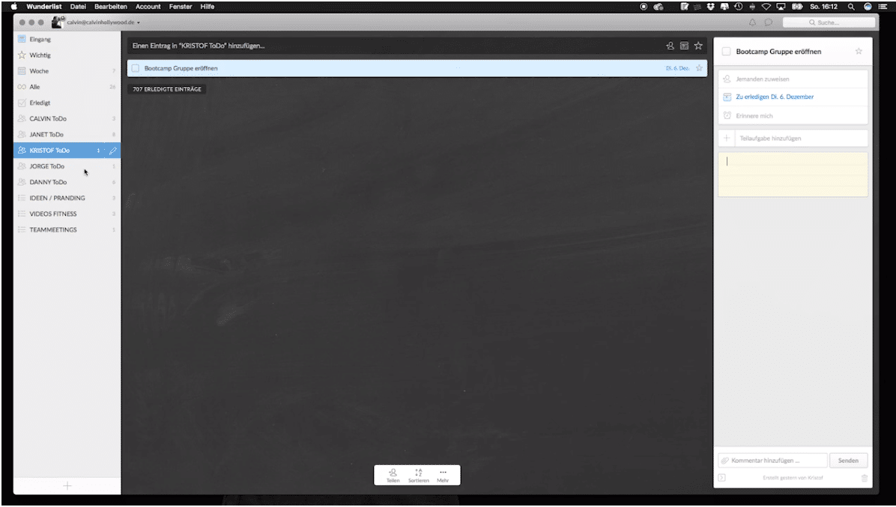Click the Kommentar hinzufügen field

(772, 460)
